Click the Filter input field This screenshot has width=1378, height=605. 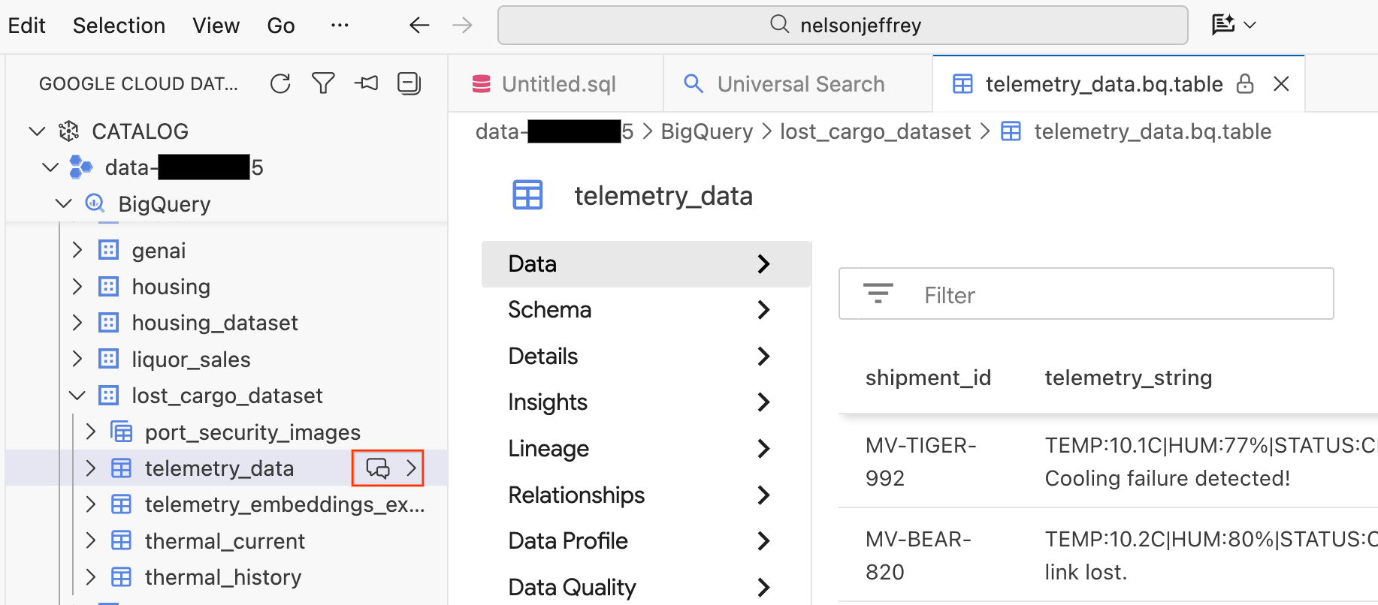[1086, 293]
